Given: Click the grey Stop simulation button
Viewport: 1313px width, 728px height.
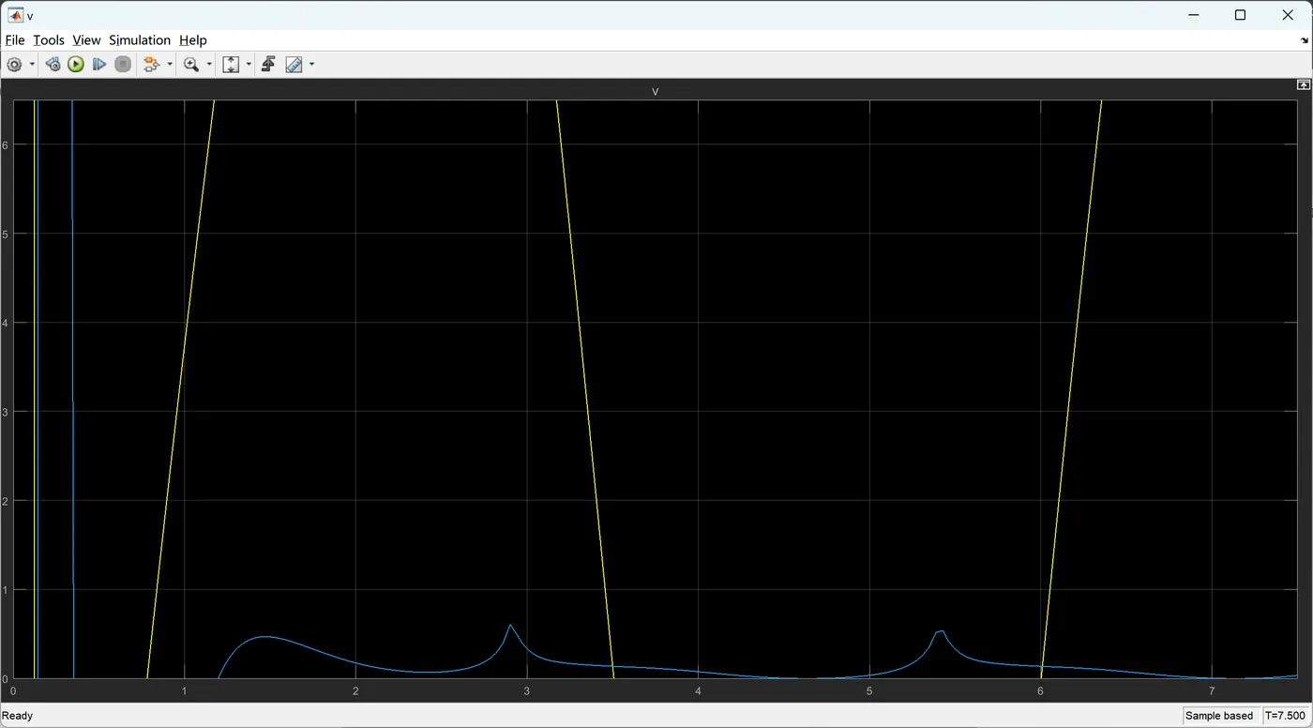Looking at the screenshot, I should [x=123, y=65].
